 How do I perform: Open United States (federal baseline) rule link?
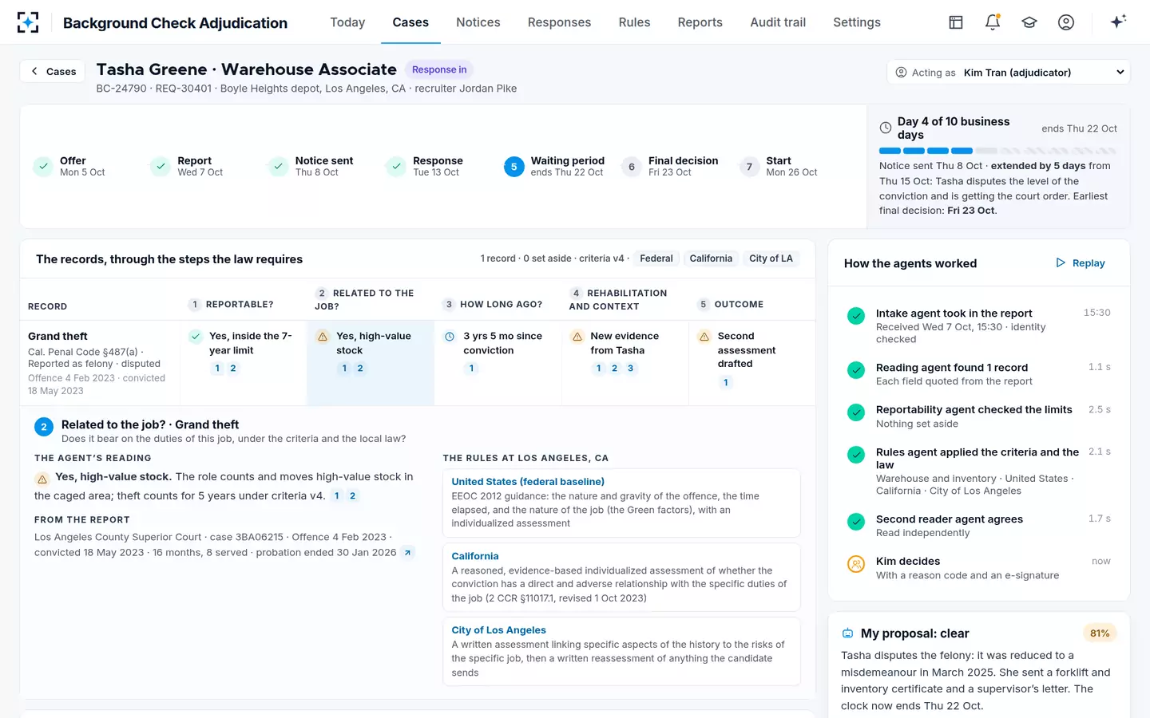click(x=528, y=482)
